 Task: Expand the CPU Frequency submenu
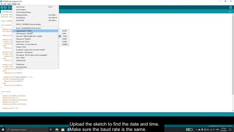pyautogui.click(x=35, y=33)
